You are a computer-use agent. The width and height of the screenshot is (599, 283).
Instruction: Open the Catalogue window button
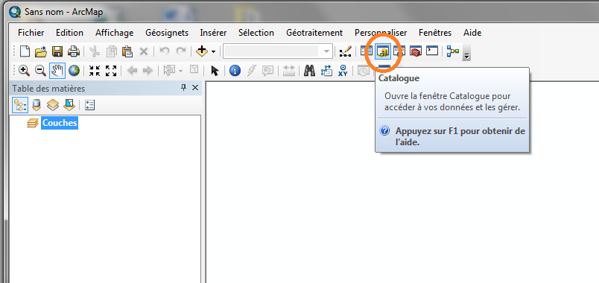point(383,51)
